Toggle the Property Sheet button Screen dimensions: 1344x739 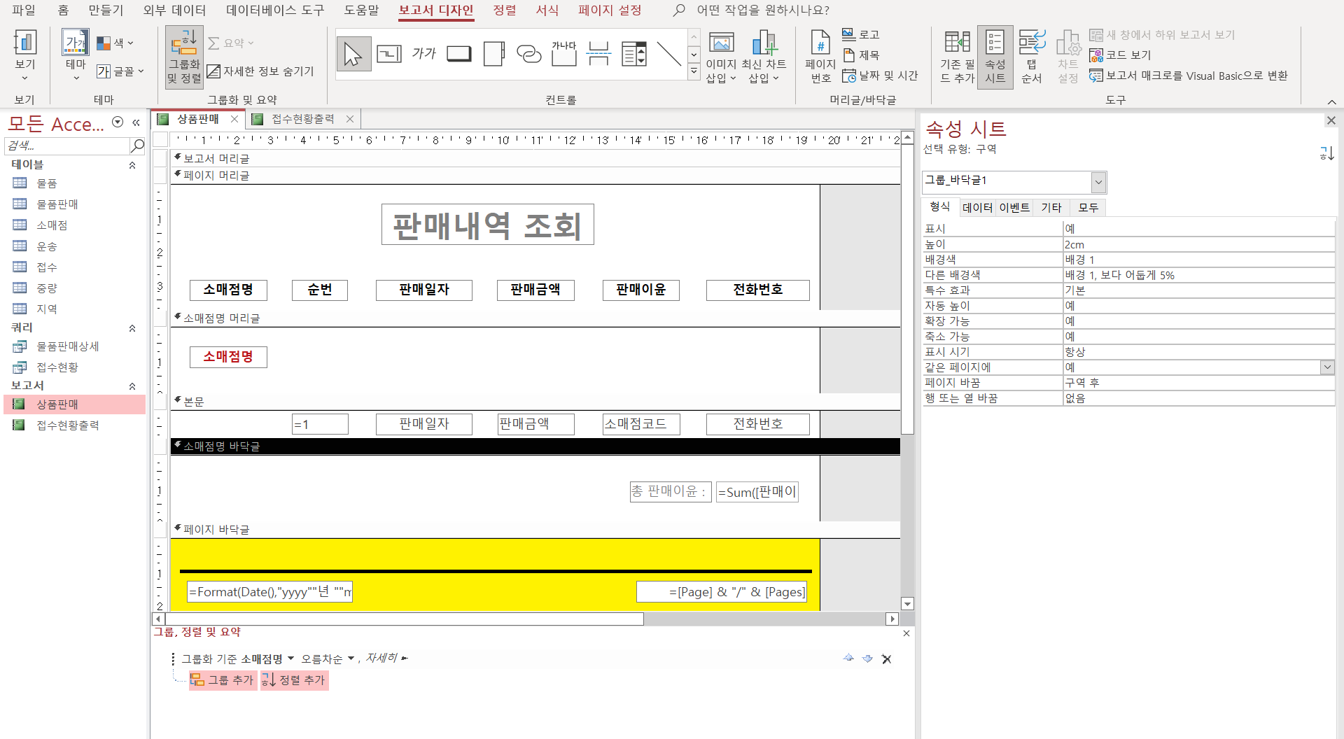point(995,57)
